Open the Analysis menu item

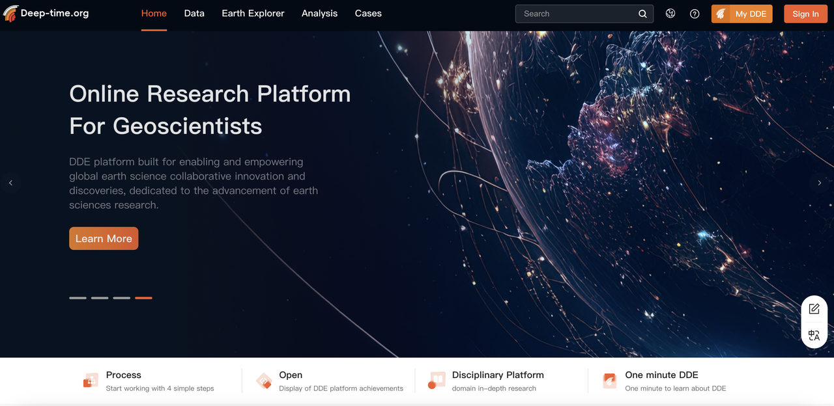(x=319, y=13)
